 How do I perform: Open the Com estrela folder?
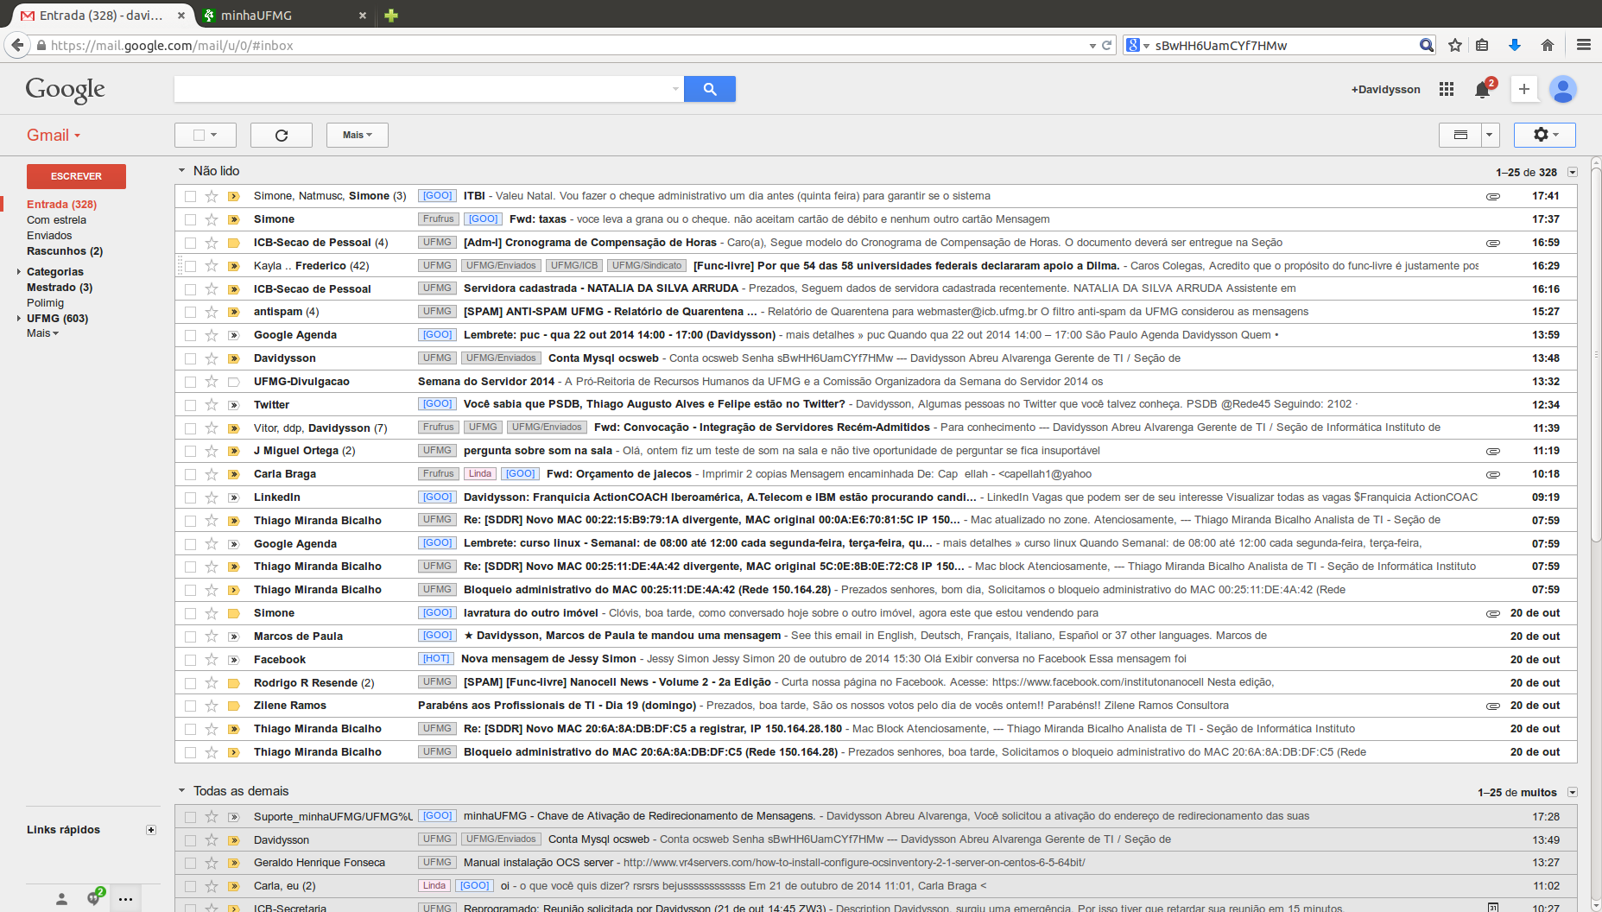click(x=56, y=220)
